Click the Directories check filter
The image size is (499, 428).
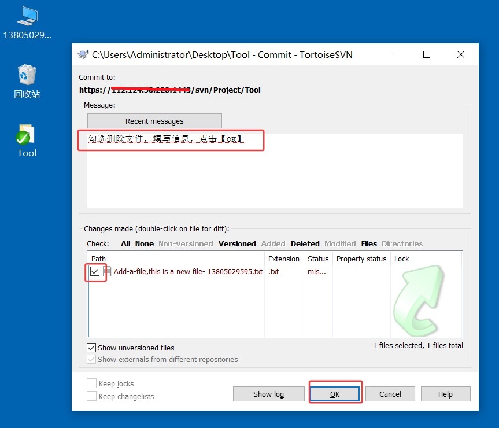click(402, 243)
